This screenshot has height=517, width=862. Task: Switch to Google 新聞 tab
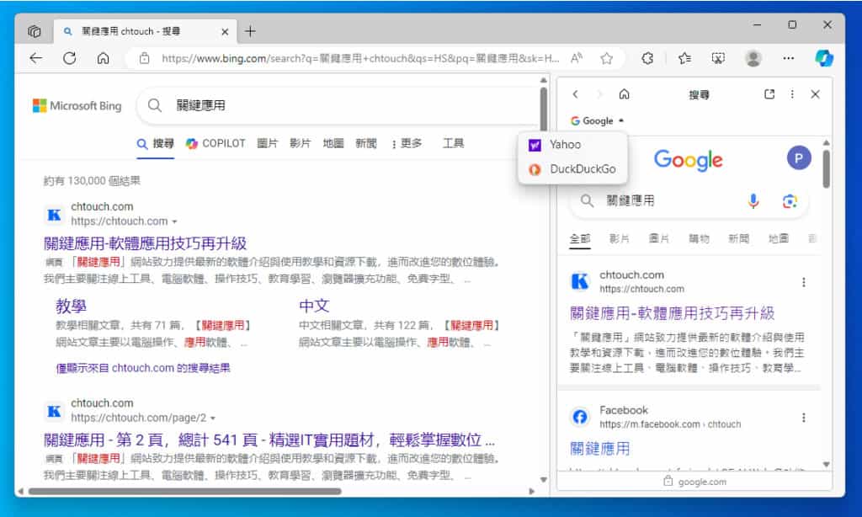tap(738, 238)
